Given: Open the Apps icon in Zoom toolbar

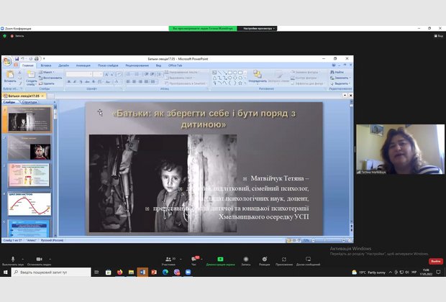Looking at the screenshot, I should [x=284, y=259].
